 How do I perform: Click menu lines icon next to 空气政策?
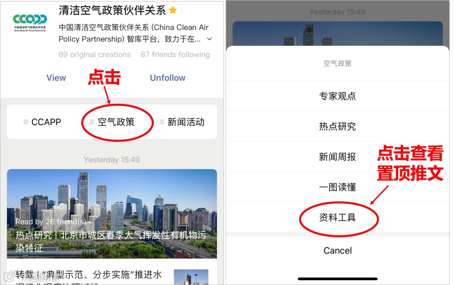(92, 122)
